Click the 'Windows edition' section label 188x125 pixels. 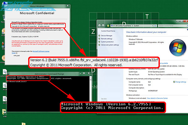pos(132,36)
